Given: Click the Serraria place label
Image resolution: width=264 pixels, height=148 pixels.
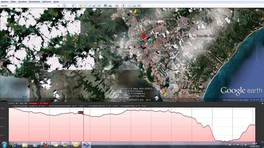Looking at the screenshot, I should pyautogui.click(x=195, y=67).
